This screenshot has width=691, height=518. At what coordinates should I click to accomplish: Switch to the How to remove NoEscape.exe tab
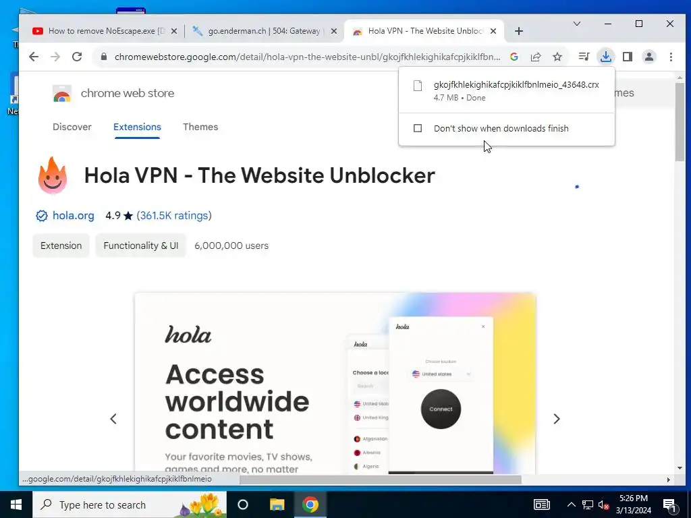[x=103, y=31]
